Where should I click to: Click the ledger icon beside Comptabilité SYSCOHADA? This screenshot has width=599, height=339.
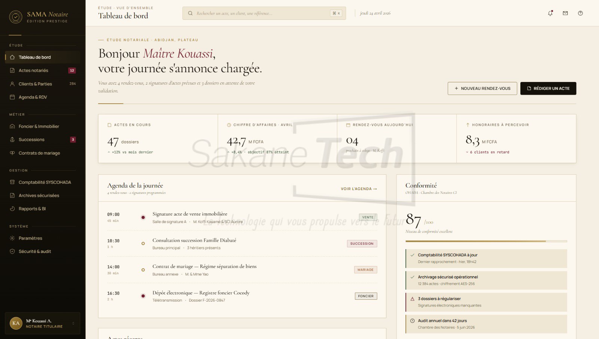click(12, 182)
